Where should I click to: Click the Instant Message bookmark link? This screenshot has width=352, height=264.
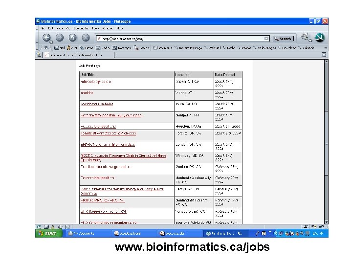pyautogui.click(x=188, y=48)
